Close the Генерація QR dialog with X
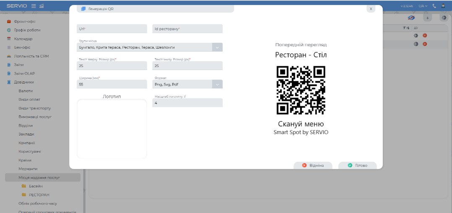The image size is (452, 213). click(371, 9)
